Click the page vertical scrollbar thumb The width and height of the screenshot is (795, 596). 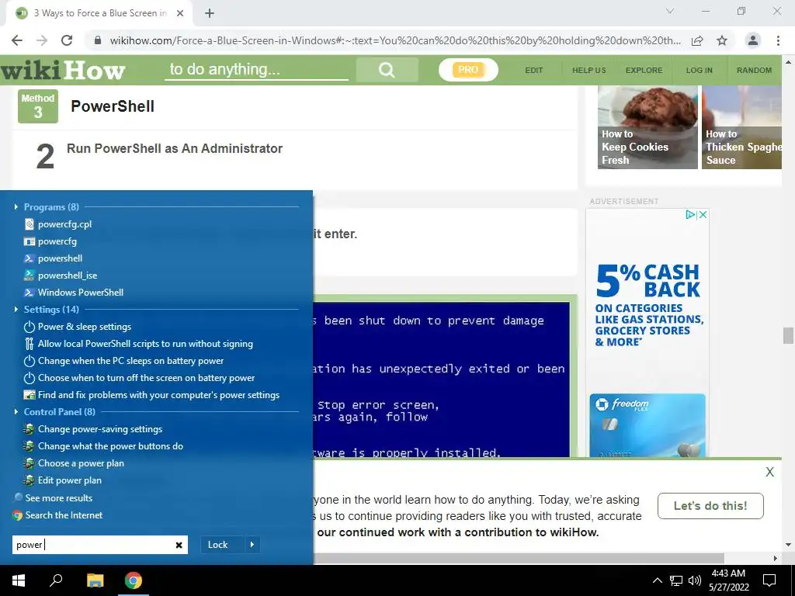point(788,335)
